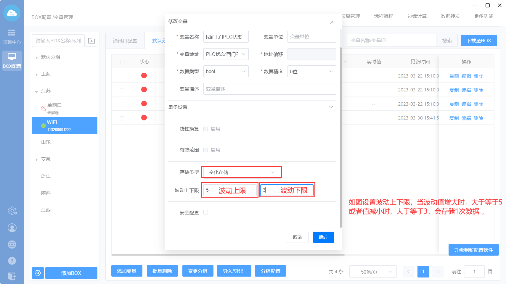Image resolution: width=506 pixels, height=284 pixels.
Task: Click the globe language icon
Action: point(12,244)
